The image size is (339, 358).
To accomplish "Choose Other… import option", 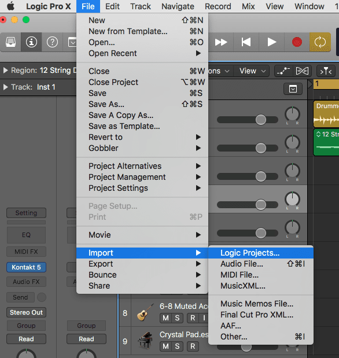I will point(261,337).
